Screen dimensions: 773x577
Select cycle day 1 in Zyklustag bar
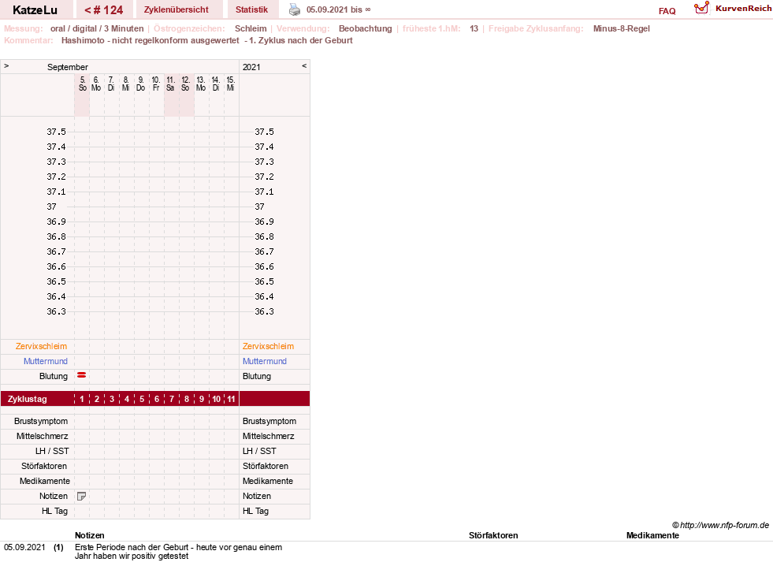click(x=82, y=399)
